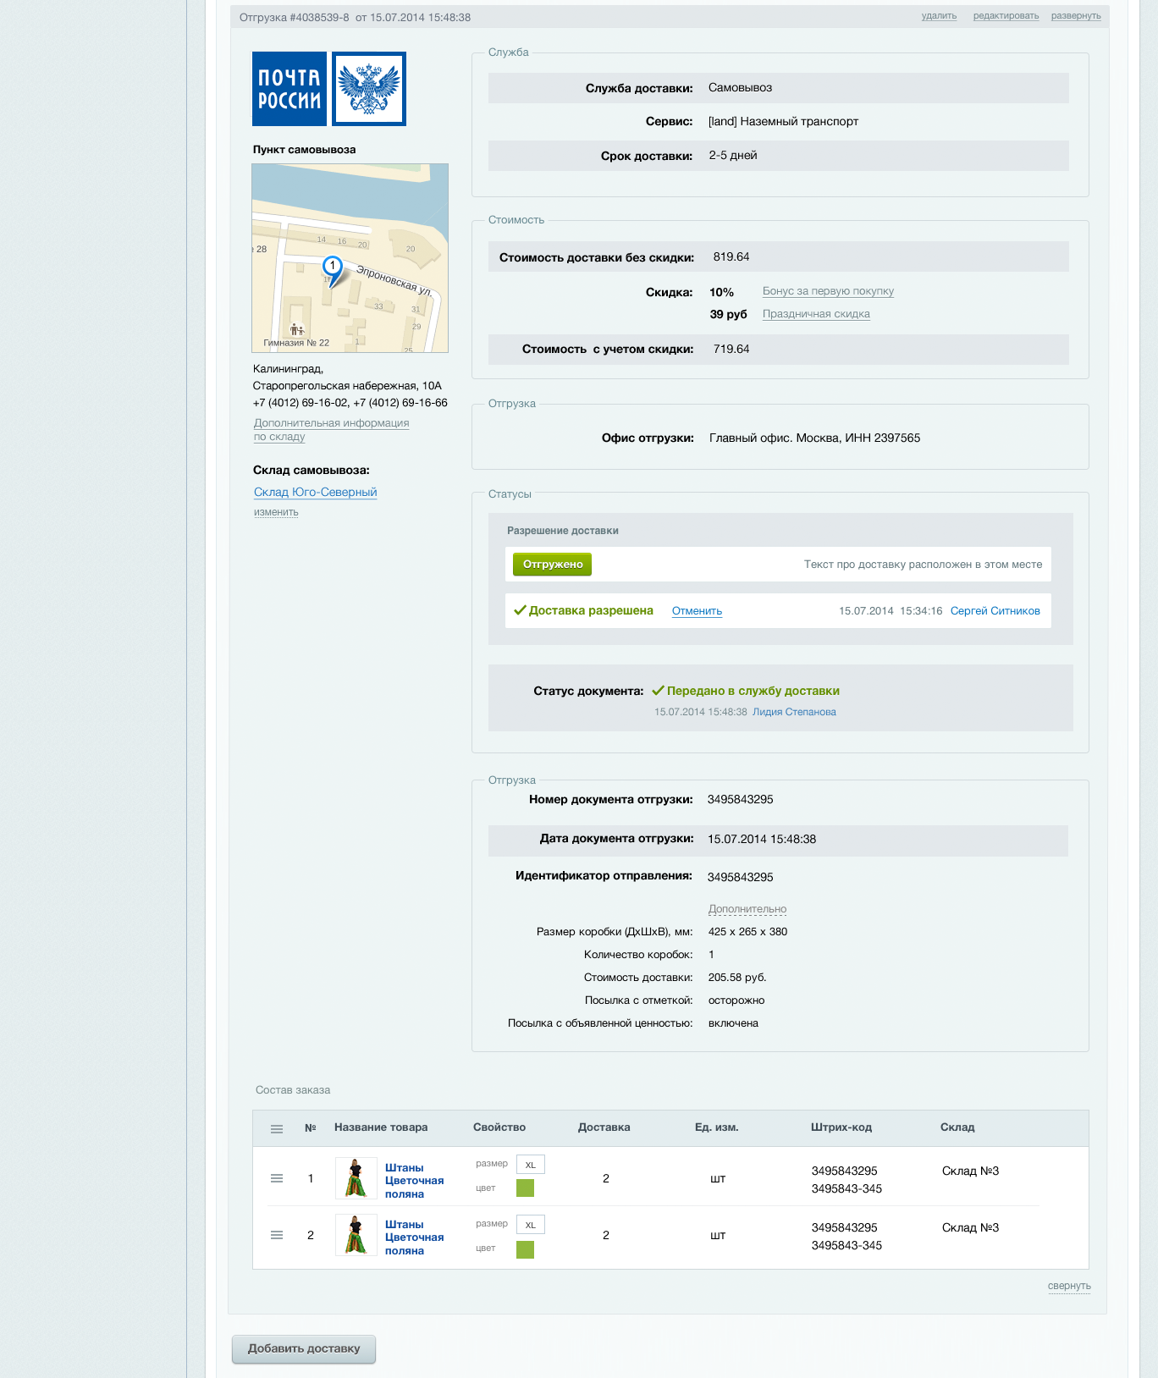Click the map pin marker numbered 1
1158x1378 pixels.
tap(333, 271)
